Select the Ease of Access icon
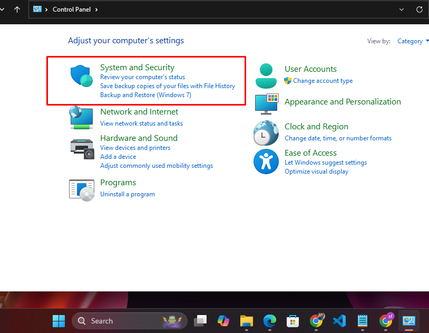429x333 pixels. 266,161
